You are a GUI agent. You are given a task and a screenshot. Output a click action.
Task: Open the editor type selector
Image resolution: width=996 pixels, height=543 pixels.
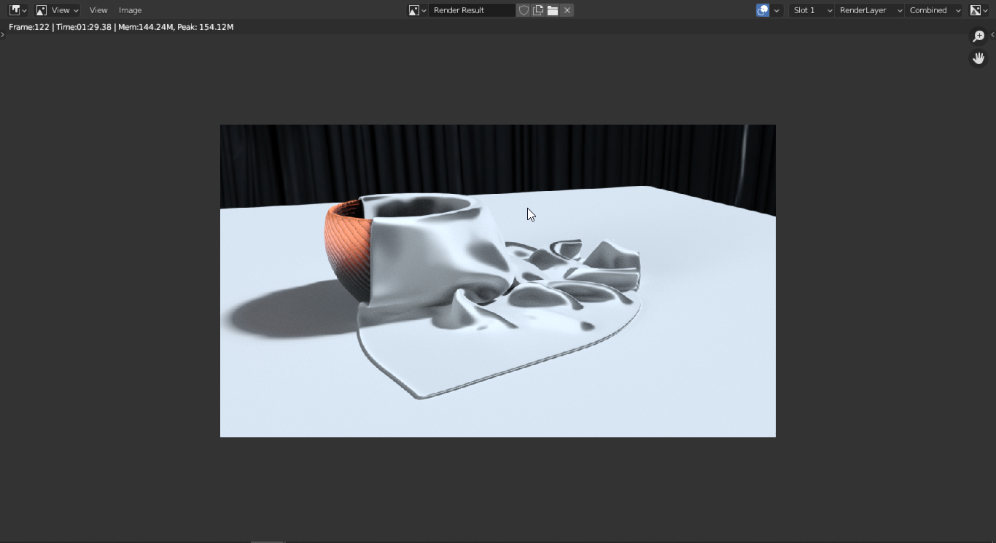coord(17,10)
